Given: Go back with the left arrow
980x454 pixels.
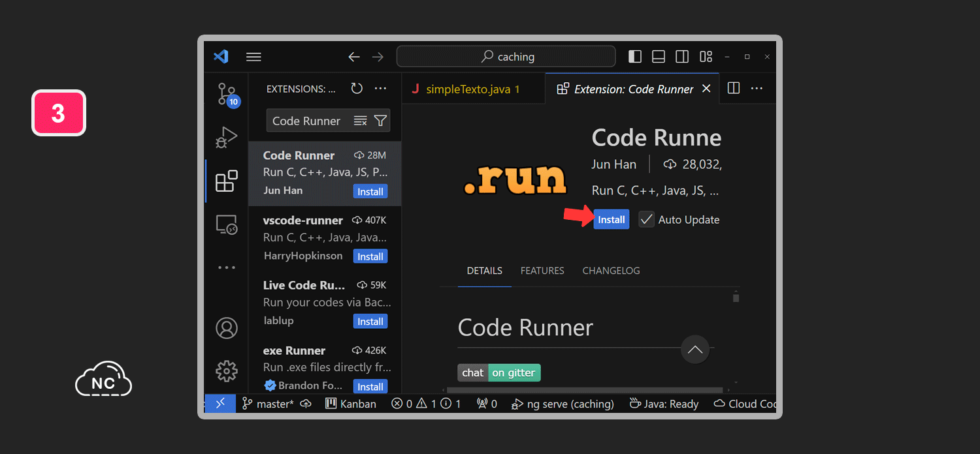Looking at the screenshot, I should point(354,57).
